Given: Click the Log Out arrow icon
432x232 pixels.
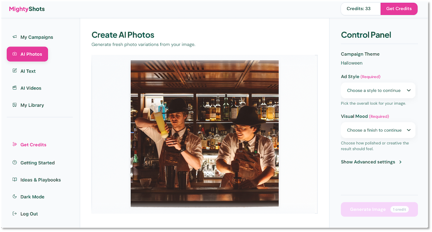Looking at the screenshot, I should click(x=15, y=213).
